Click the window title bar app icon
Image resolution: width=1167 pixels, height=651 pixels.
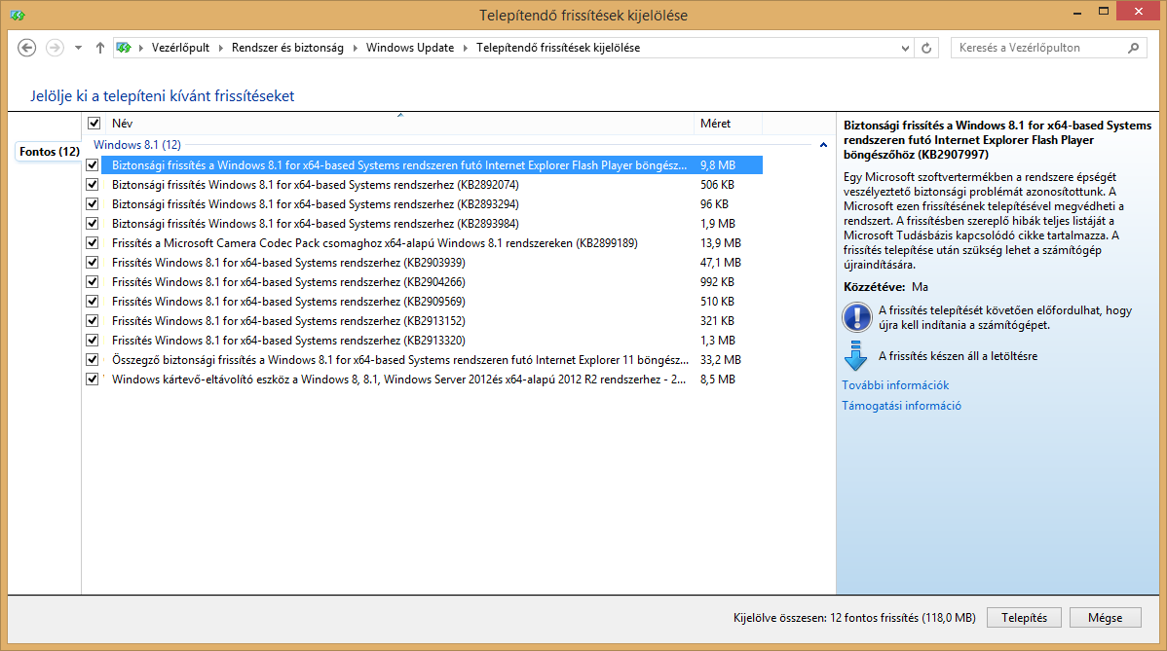click(18, 15)
